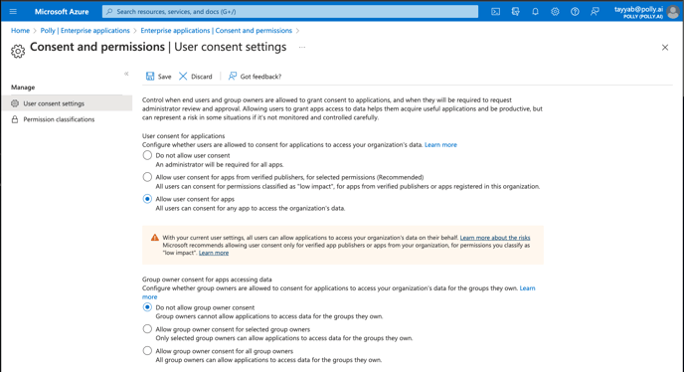Click the Manage section heading
Image resolution: width=684 pixels, height=372 pixels.
23,88
